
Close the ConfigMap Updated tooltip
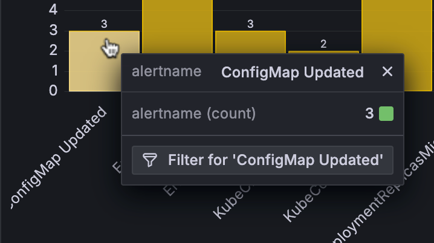point(387,72)
